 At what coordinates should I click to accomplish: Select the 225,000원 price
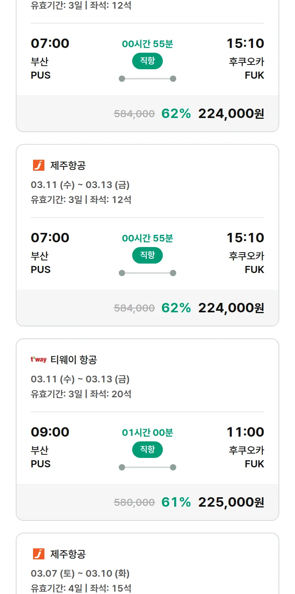click(x=231, y=502)
